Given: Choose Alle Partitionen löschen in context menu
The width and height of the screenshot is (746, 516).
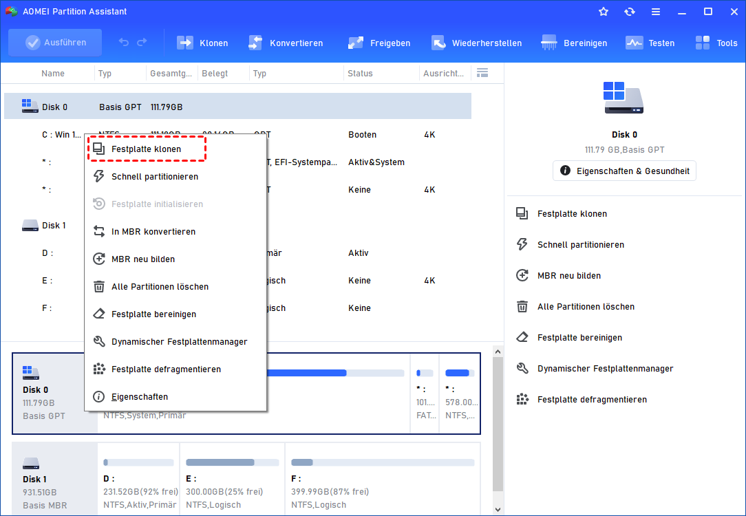Looking at the screenshot, I should (x=175, y=287).
